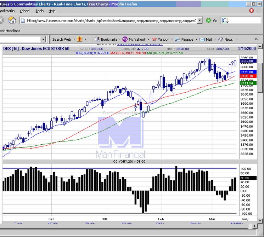Click the blue MA 3772.00 price tag
Image resolution: width=264 pixels, height=237 pixels.
248,72
